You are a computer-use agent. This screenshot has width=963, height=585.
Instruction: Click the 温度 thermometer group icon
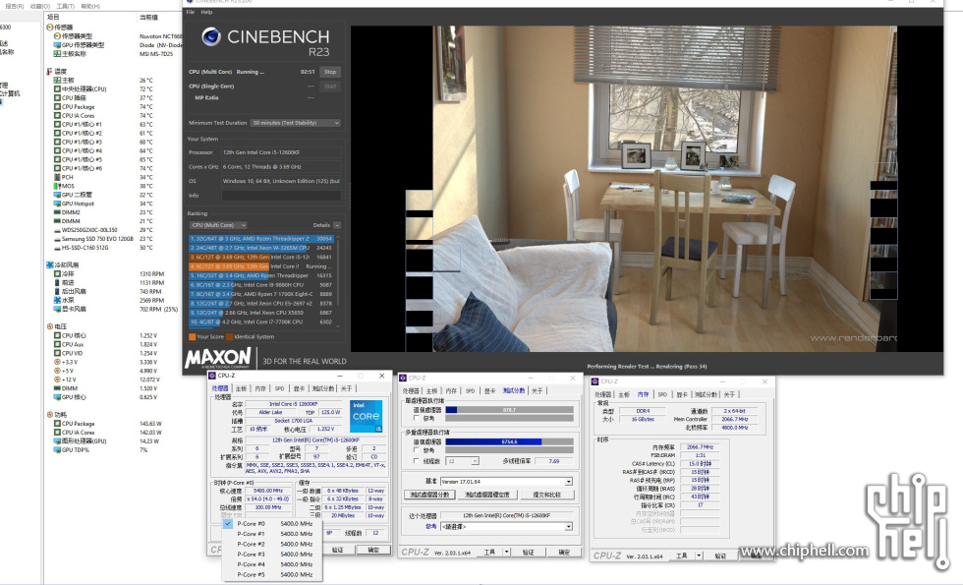pos(50,71)
